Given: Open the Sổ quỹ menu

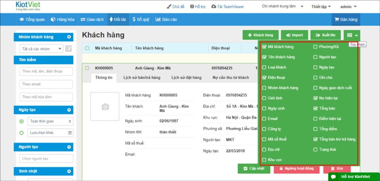Looking at the screenshot, I should click(141, 20).
